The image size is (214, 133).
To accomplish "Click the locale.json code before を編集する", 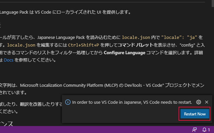I will (x=21, y=45).
